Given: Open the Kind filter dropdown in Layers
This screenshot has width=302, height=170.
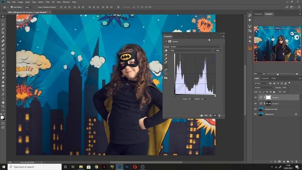Looking at the screenshot, I should click(x=261, y=83).
